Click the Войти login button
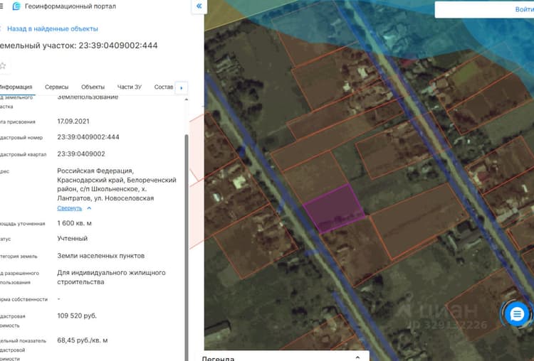The height and width of the screenshot is (361, 534). click(x=524, y=9)
